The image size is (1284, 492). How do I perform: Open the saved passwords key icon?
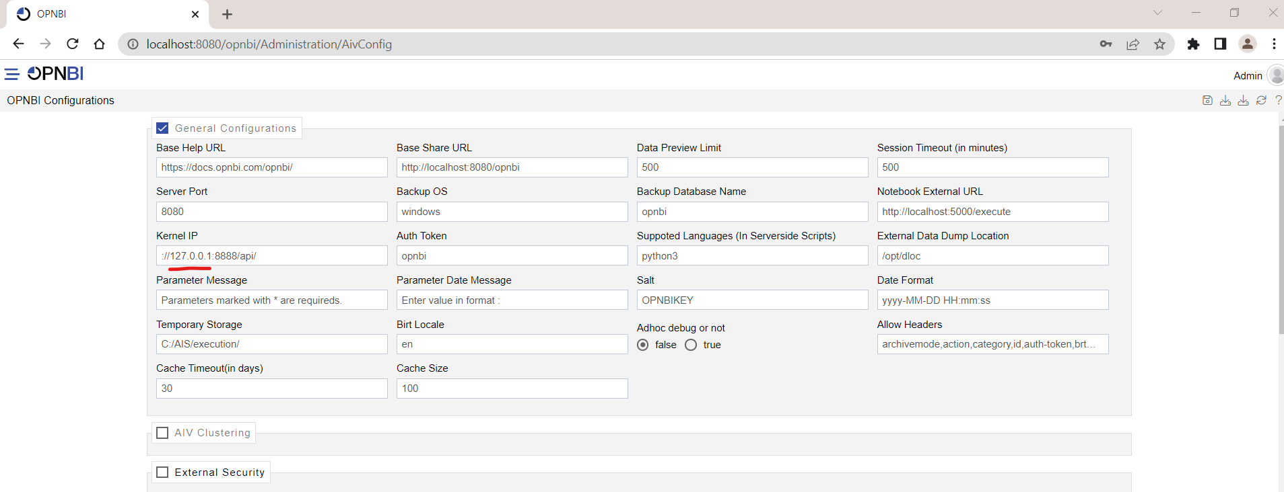1106,44
